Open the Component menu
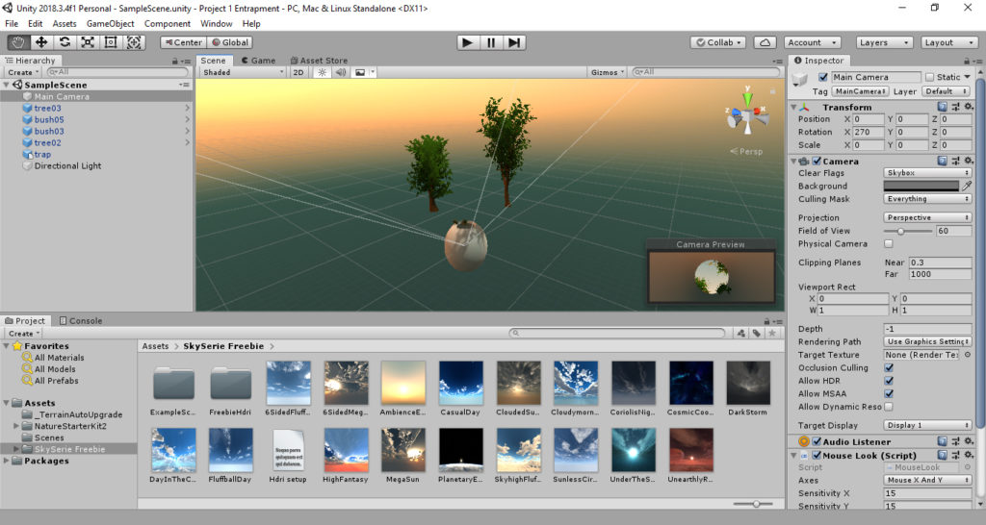 coord(168,24)
